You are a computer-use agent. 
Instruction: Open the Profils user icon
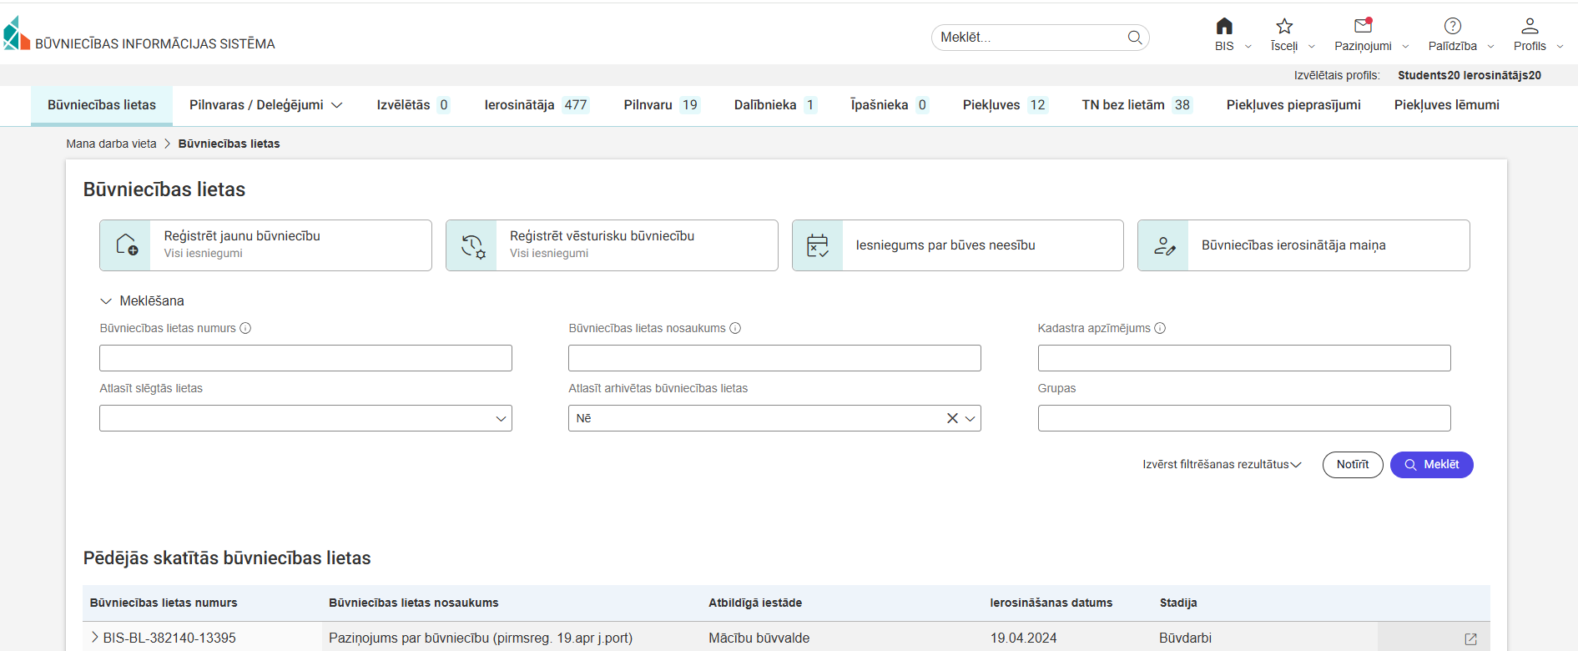pos(1529,27)
